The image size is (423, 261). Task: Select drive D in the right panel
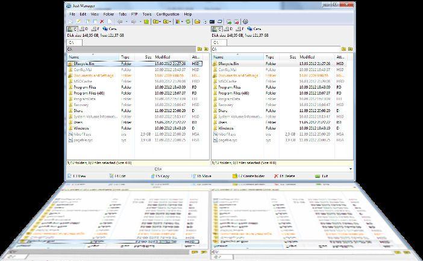click(x=228, y=29)
